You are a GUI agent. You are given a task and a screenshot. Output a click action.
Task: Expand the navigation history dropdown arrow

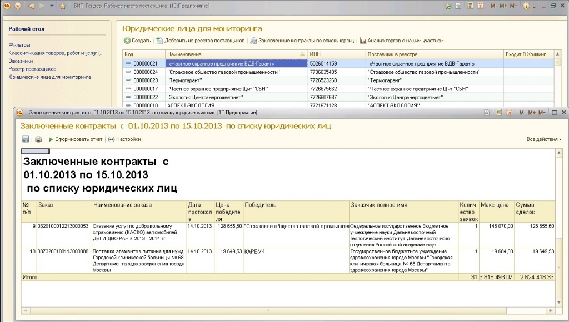tap(52, 6)
